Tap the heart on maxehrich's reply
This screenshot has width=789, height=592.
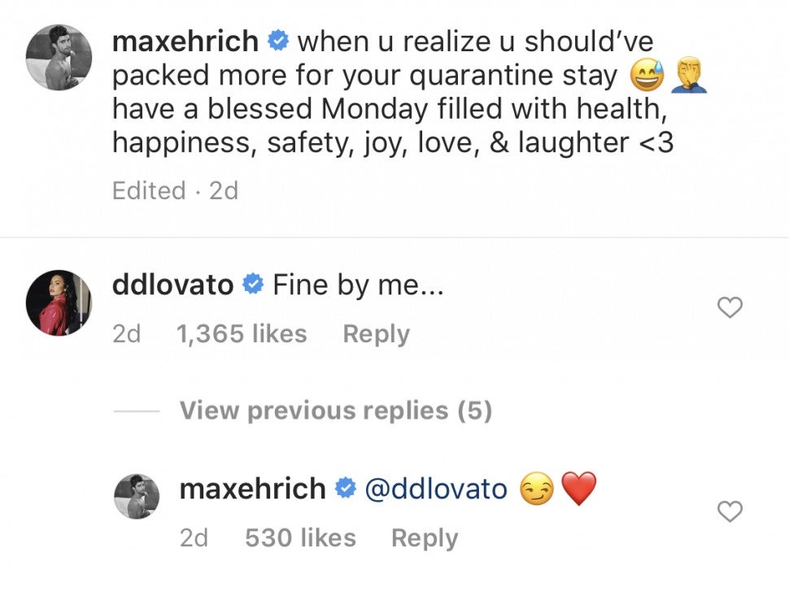click(x=731, y=511)
